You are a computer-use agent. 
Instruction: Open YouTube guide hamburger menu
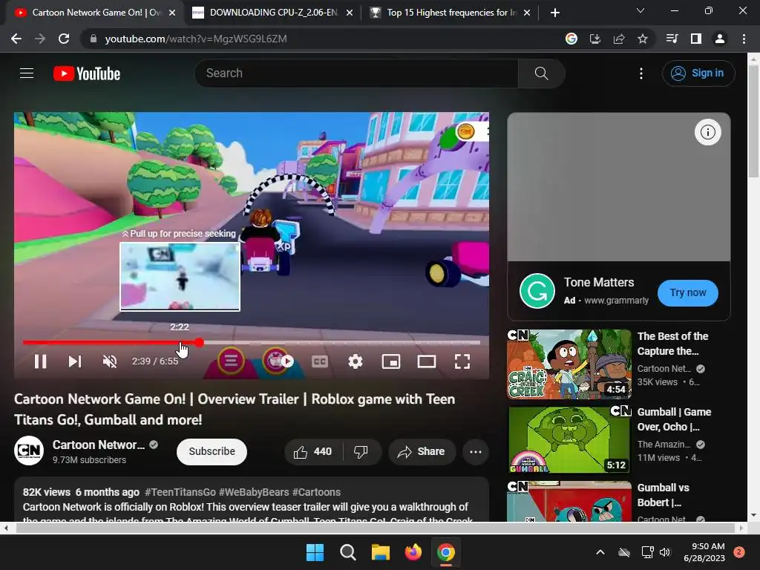tap(27, 73)
